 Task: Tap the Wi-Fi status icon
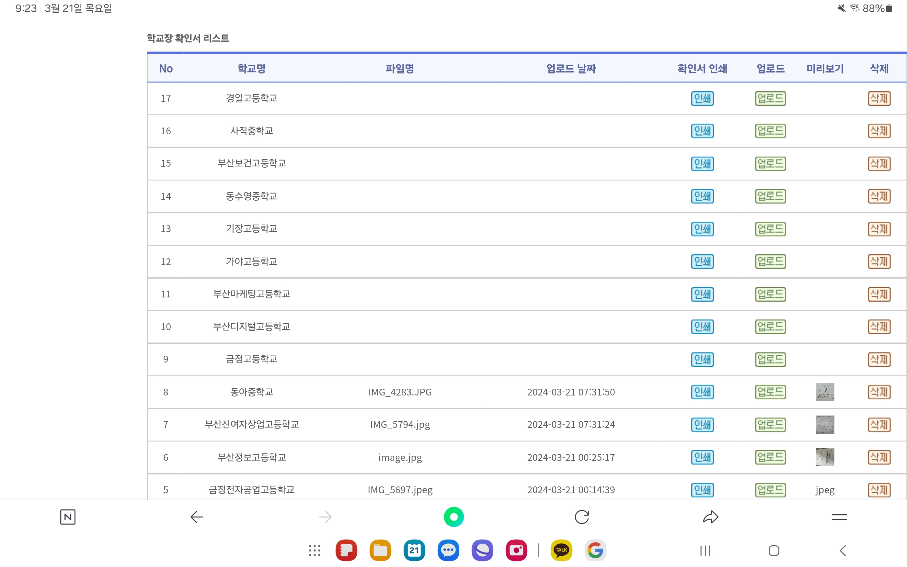(x=855, y=8)
